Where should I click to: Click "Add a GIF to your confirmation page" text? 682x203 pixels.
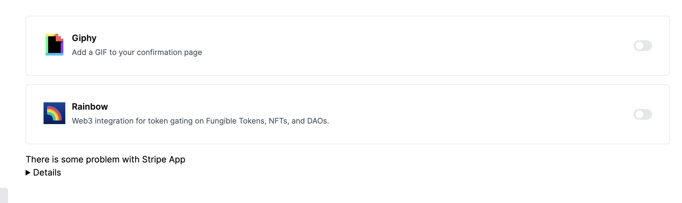137,52
